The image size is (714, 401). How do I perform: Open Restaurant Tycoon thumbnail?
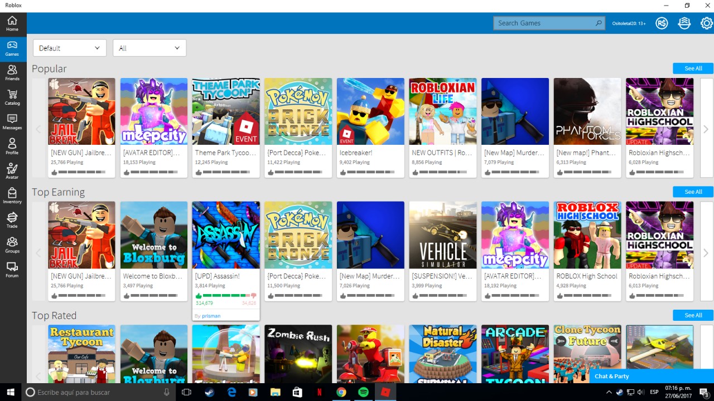click(x=81, y=354)
